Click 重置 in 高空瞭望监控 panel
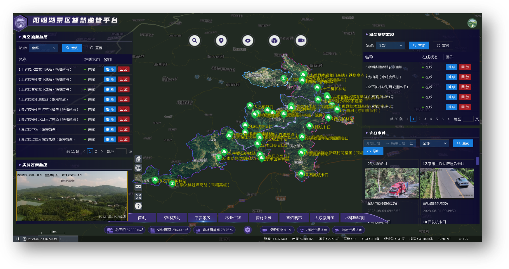Viewport: 509px width, 269px height. 96,48
